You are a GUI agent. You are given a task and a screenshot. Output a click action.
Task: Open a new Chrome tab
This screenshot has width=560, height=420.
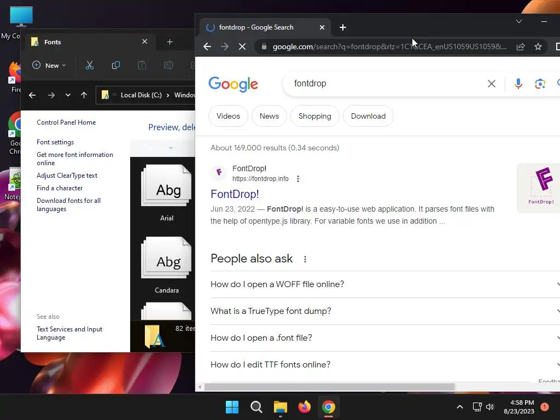(x=343, y=27)
